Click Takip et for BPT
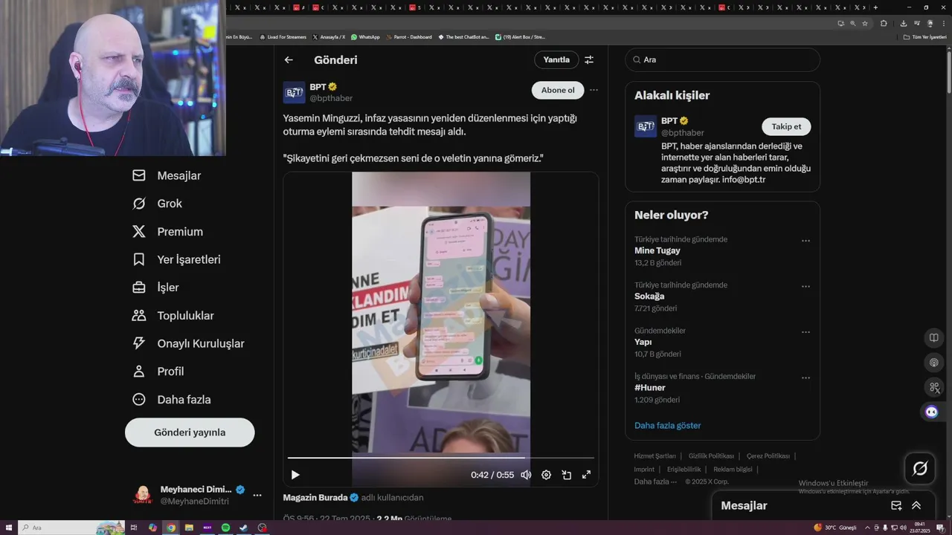Screen dimensions: 952x535 click(786, 126)
